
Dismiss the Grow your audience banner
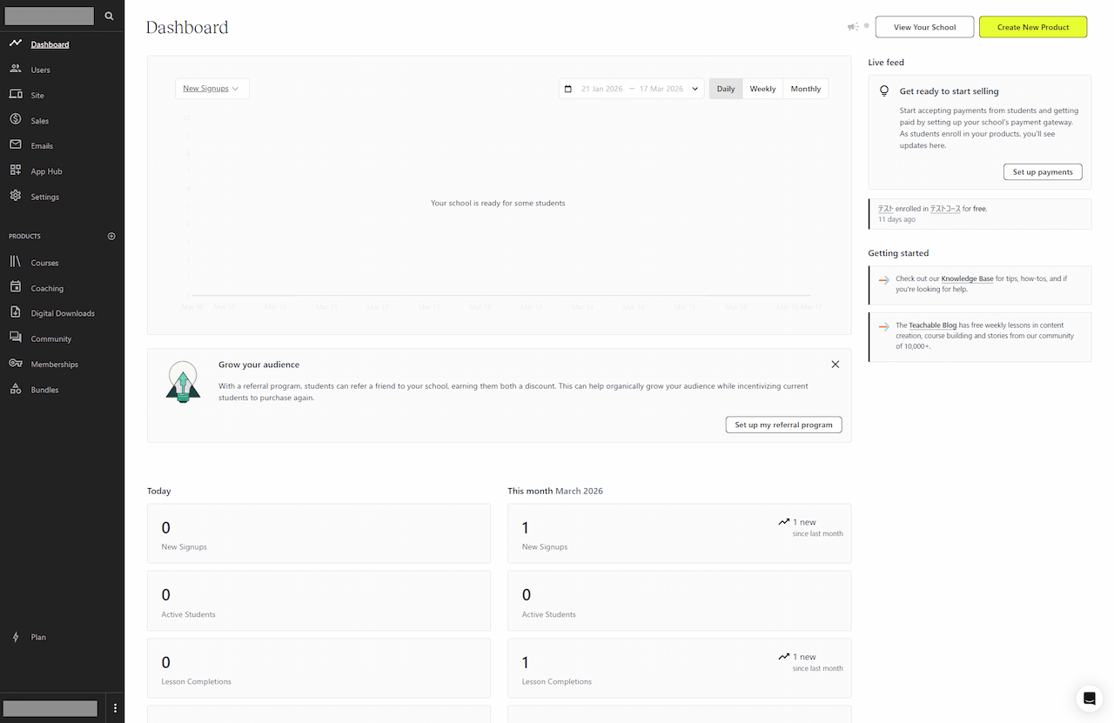(835, 365)
